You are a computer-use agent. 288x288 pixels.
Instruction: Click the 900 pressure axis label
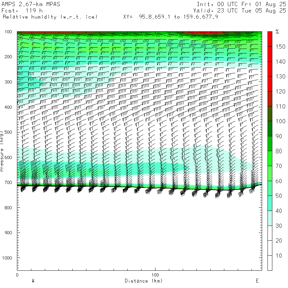pos(8,233)
